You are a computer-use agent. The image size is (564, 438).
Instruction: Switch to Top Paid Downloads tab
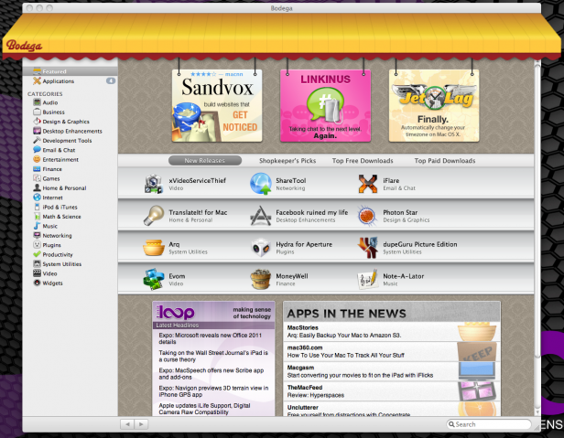[445, 161]
